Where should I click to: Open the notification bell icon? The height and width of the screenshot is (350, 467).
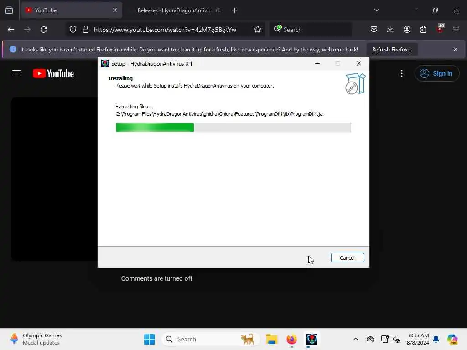coord(436,339)
